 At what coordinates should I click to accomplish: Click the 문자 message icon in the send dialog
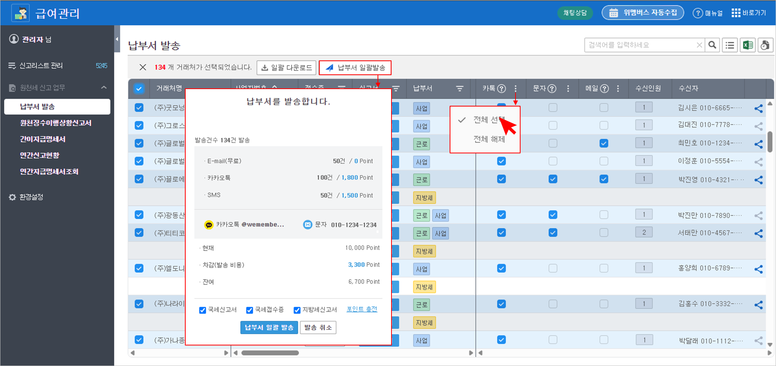coord(307,225)
